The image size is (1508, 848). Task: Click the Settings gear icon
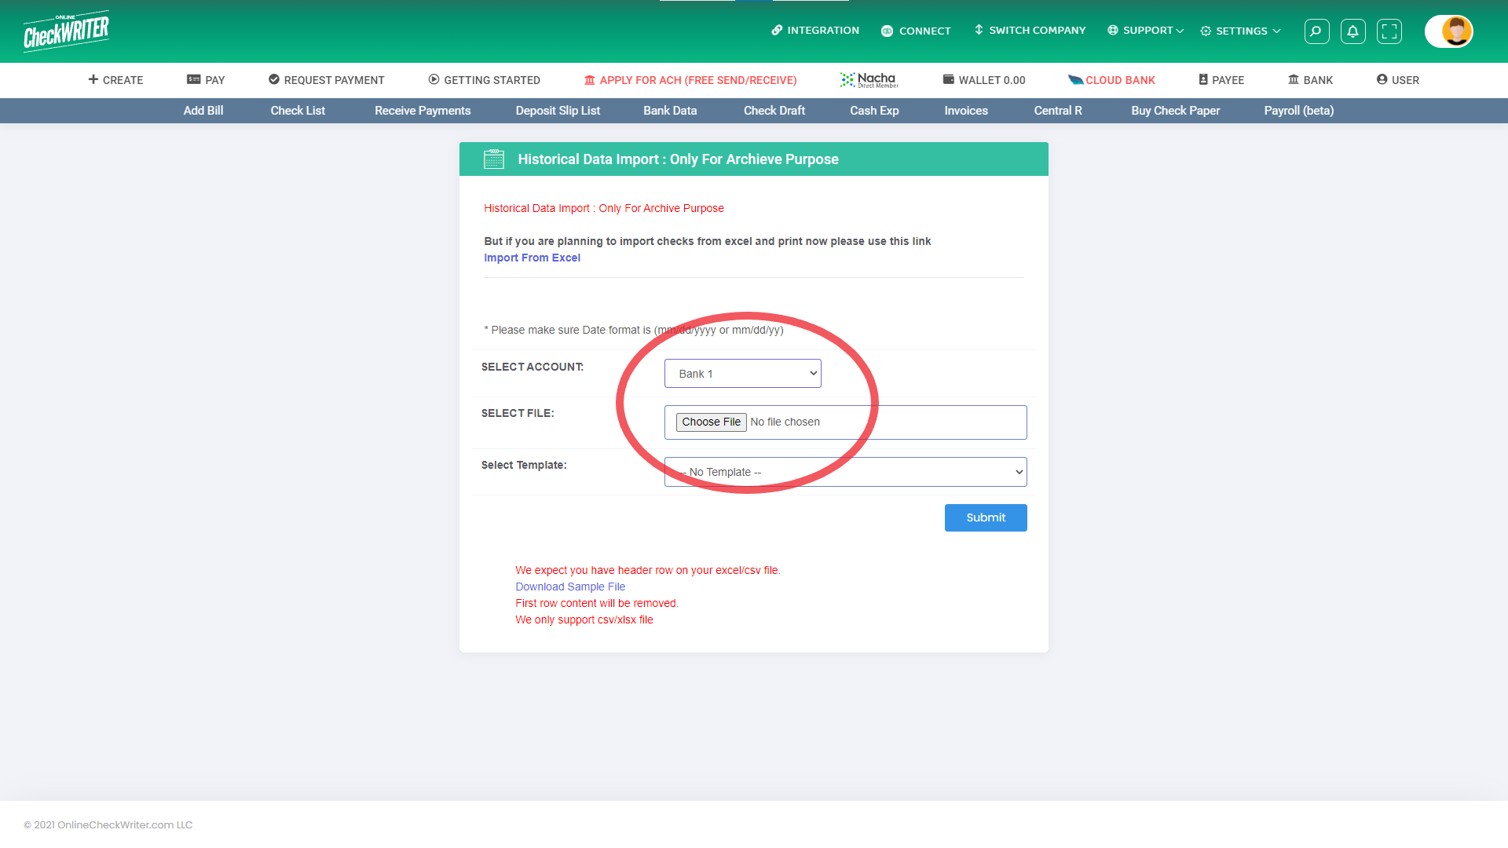pyautogui.click(x=1206, y=31)
